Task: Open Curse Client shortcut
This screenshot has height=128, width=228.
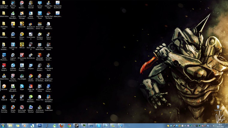Action: pyautogui.click(x=49, y=108)
